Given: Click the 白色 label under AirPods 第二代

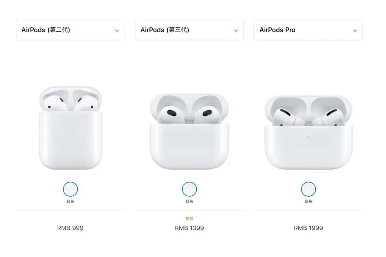Looking at the screenshot, I should [x=70, y=201].
